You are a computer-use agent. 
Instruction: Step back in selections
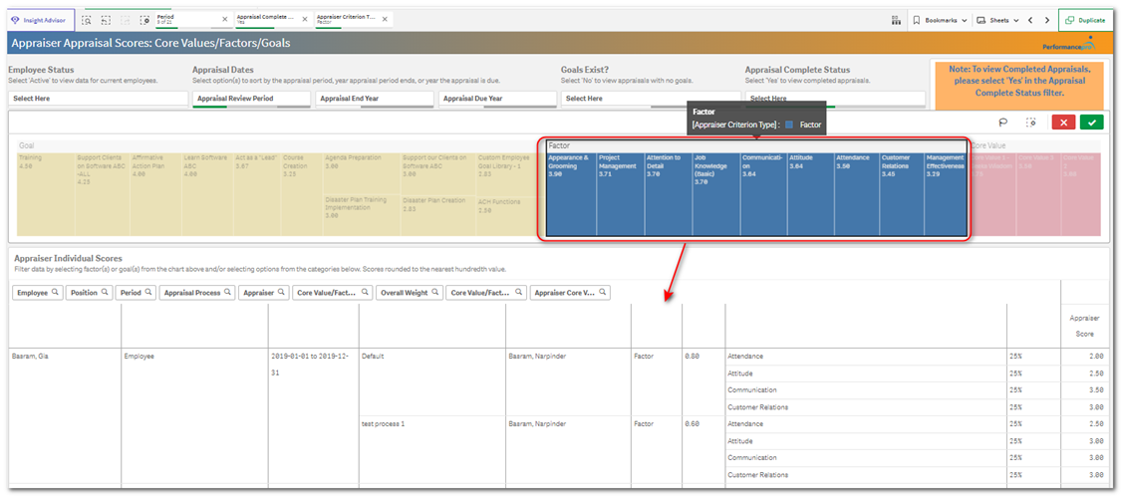click(106, 20)
